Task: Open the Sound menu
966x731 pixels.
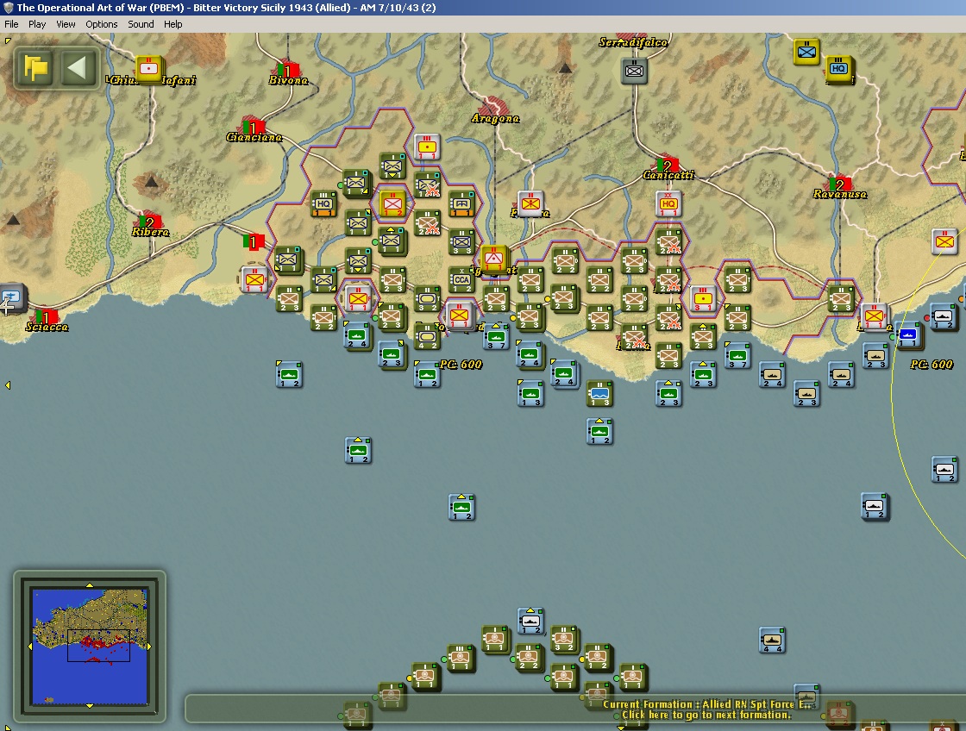Action: pos(141,24)
